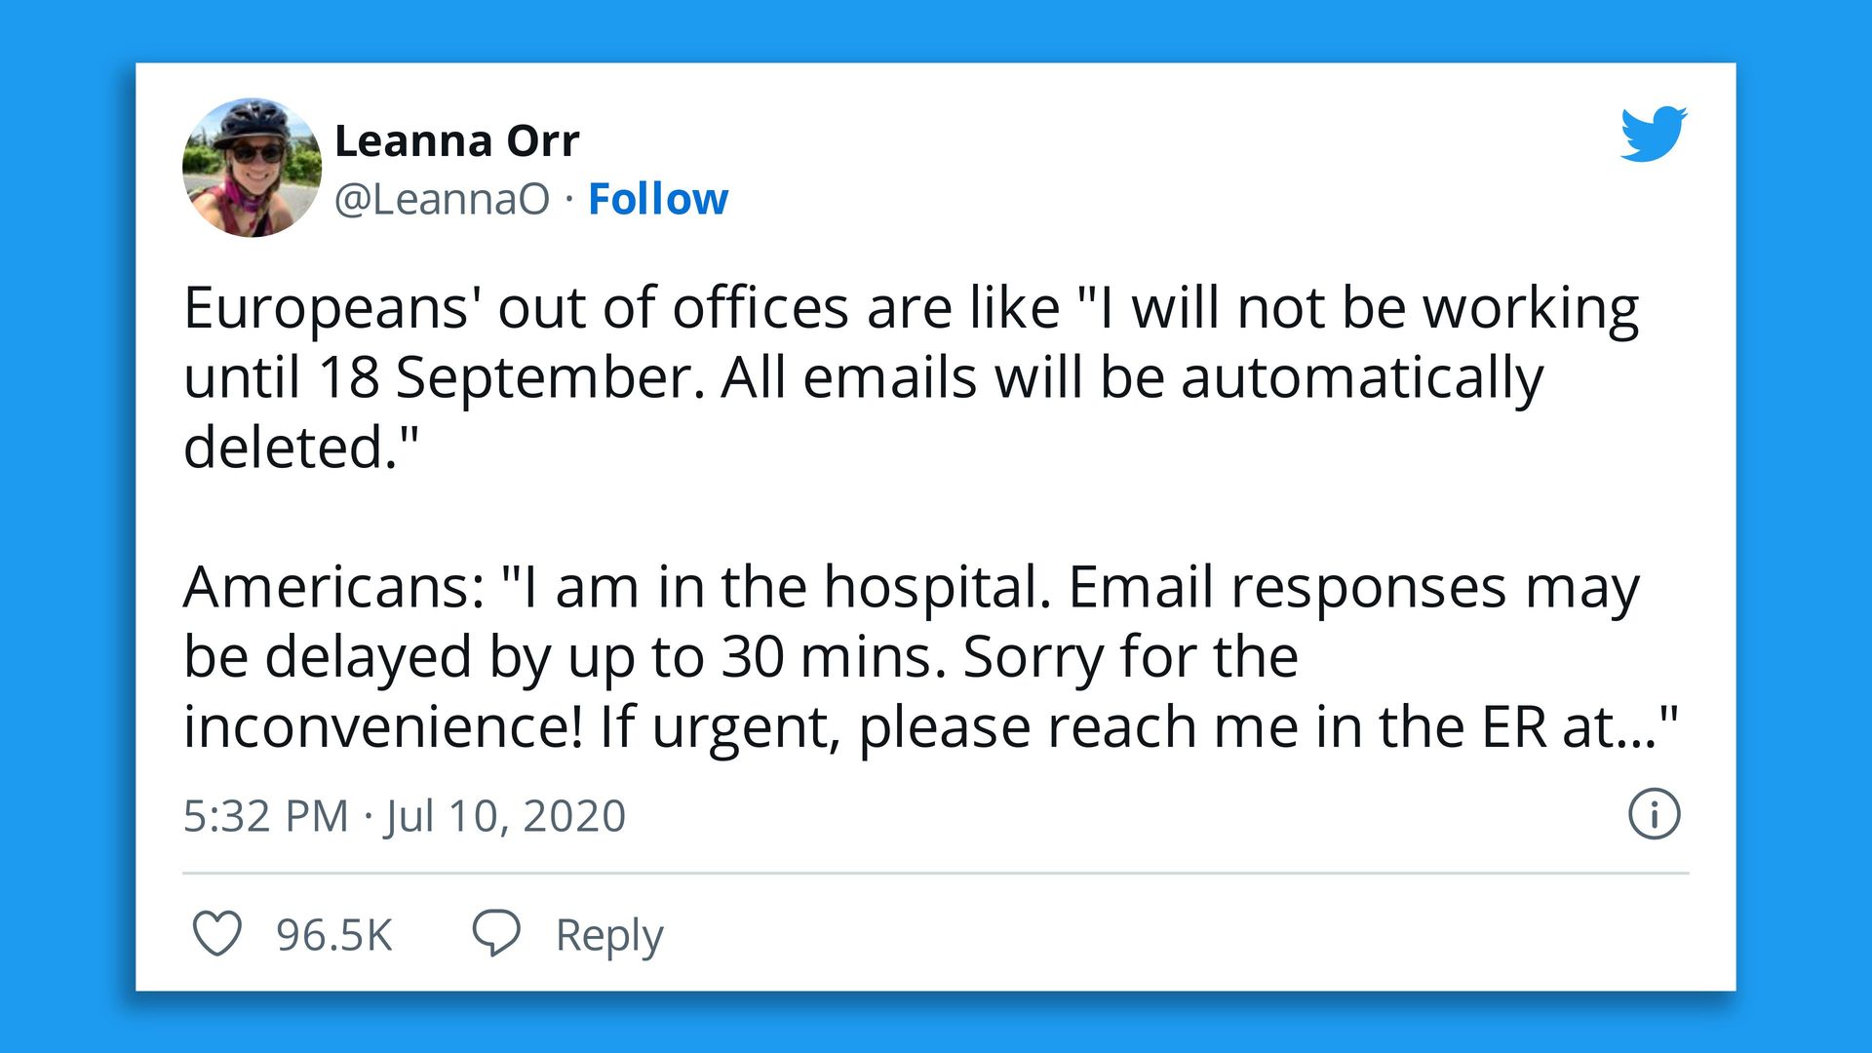Viewport: 1872px width, 1053px height.
Task: Open Leanna Orr's profile avatar photo
Action: [x=252, y=168]
